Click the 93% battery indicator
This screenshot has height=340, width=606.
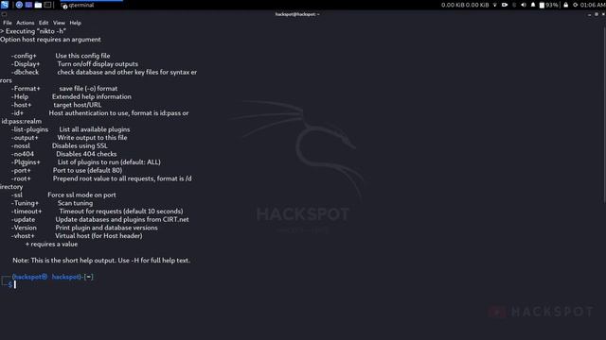pyautogui.click(x=549, y=5)
